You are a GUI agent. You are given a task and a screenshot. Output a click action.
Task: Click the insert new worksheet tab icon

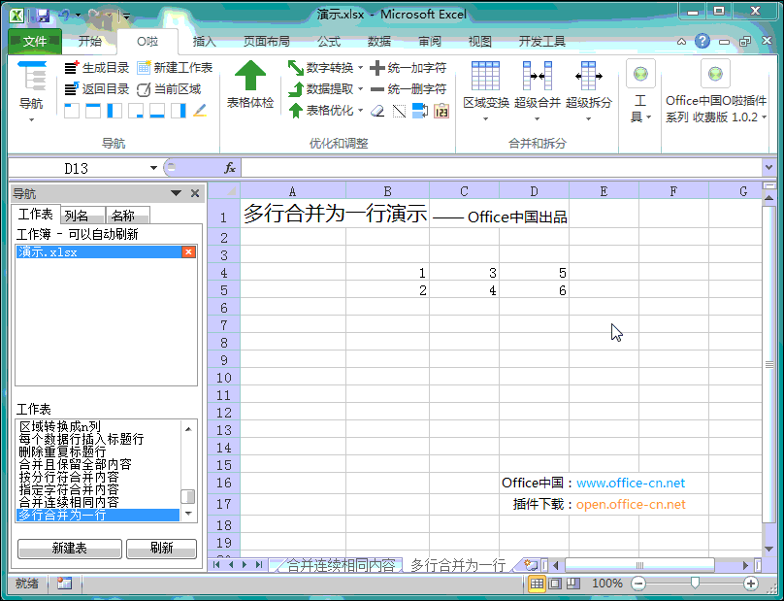point(530,565)
